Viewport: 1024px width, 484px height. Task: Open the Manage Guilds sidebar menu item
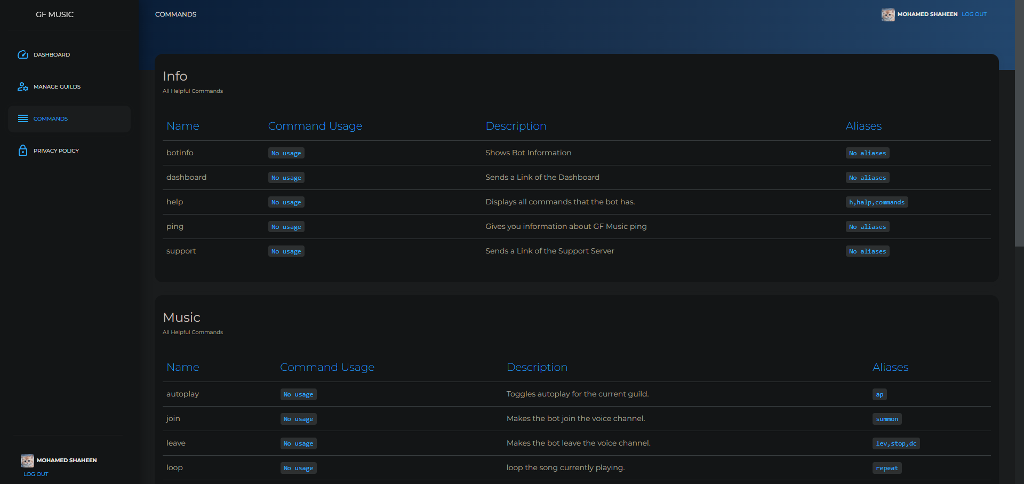pos(69,86)
